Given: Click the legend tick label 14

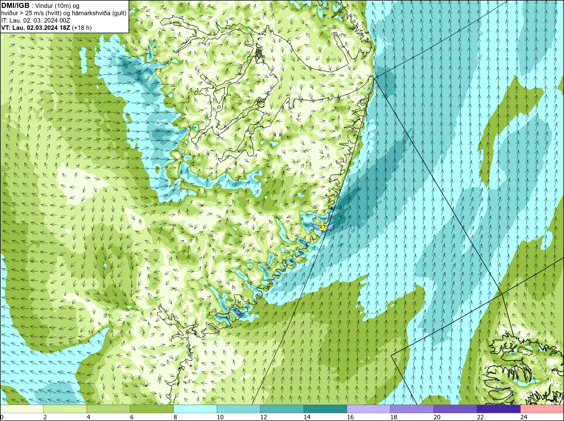Looking at the screenshot, I should point(307,417).
